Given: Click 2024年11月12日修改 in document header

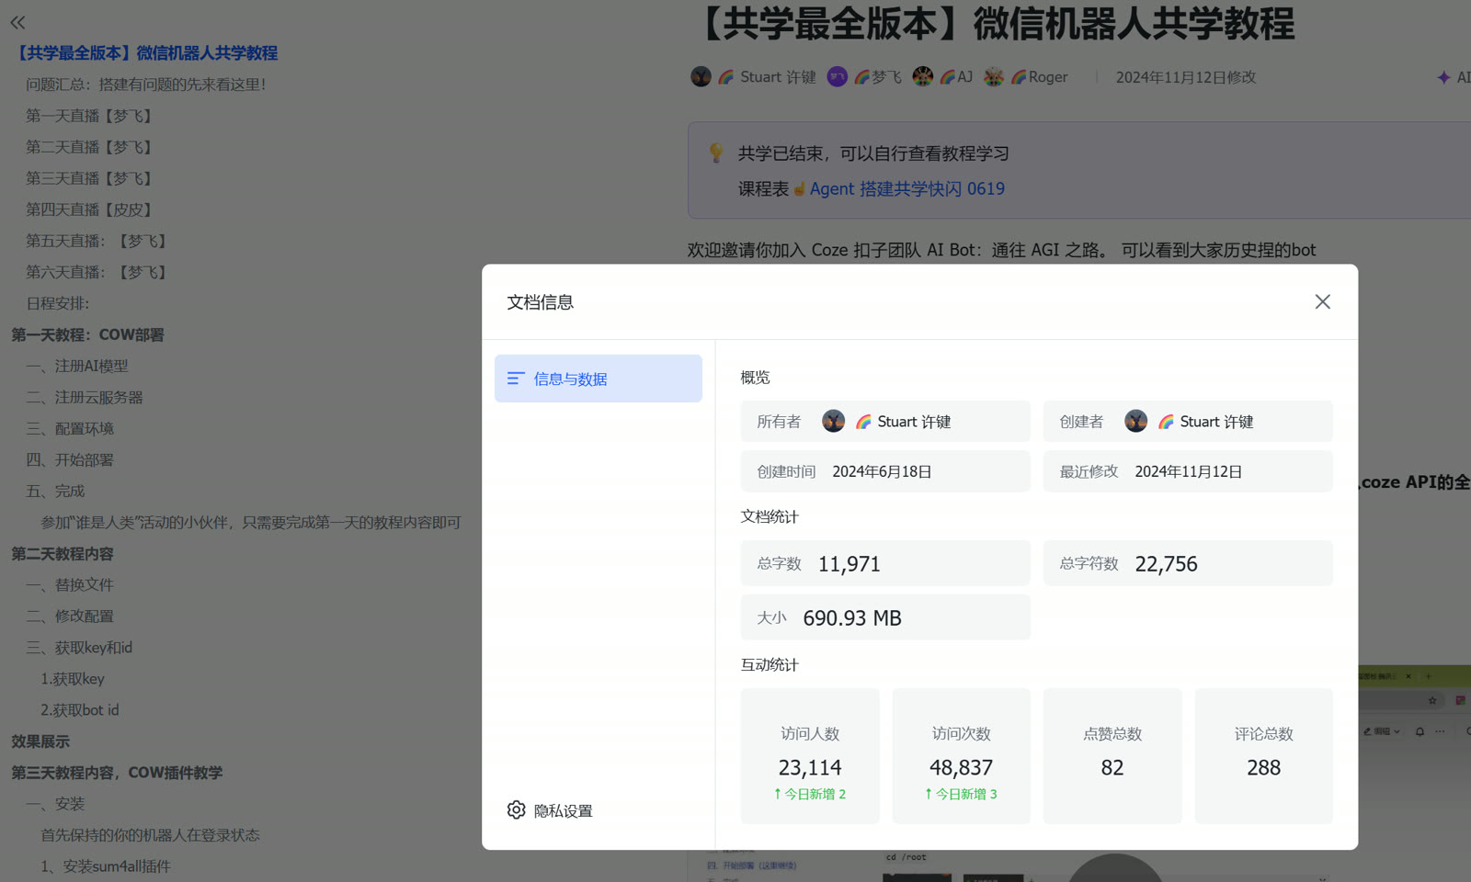Looking at the screenshot, I should pos(1186,77).
